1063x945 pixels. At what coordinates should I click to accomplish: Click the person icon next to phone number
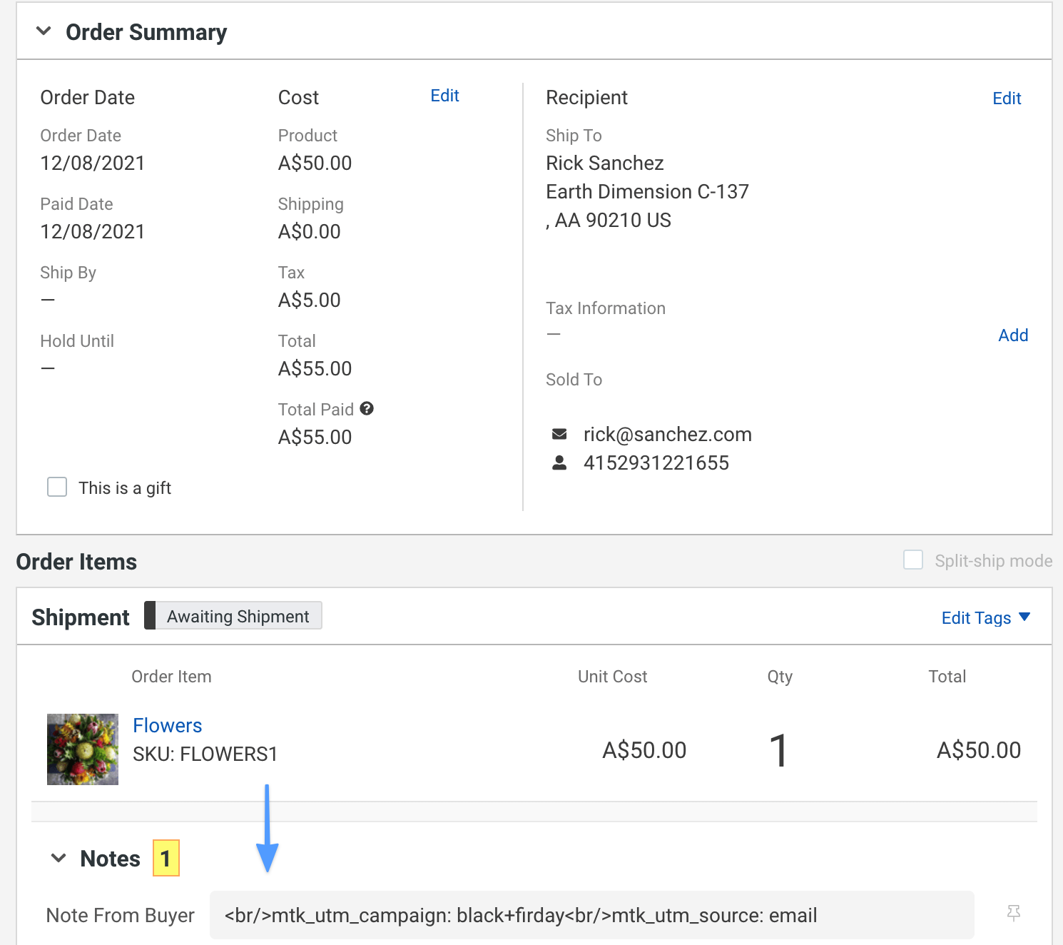point(559,463)
